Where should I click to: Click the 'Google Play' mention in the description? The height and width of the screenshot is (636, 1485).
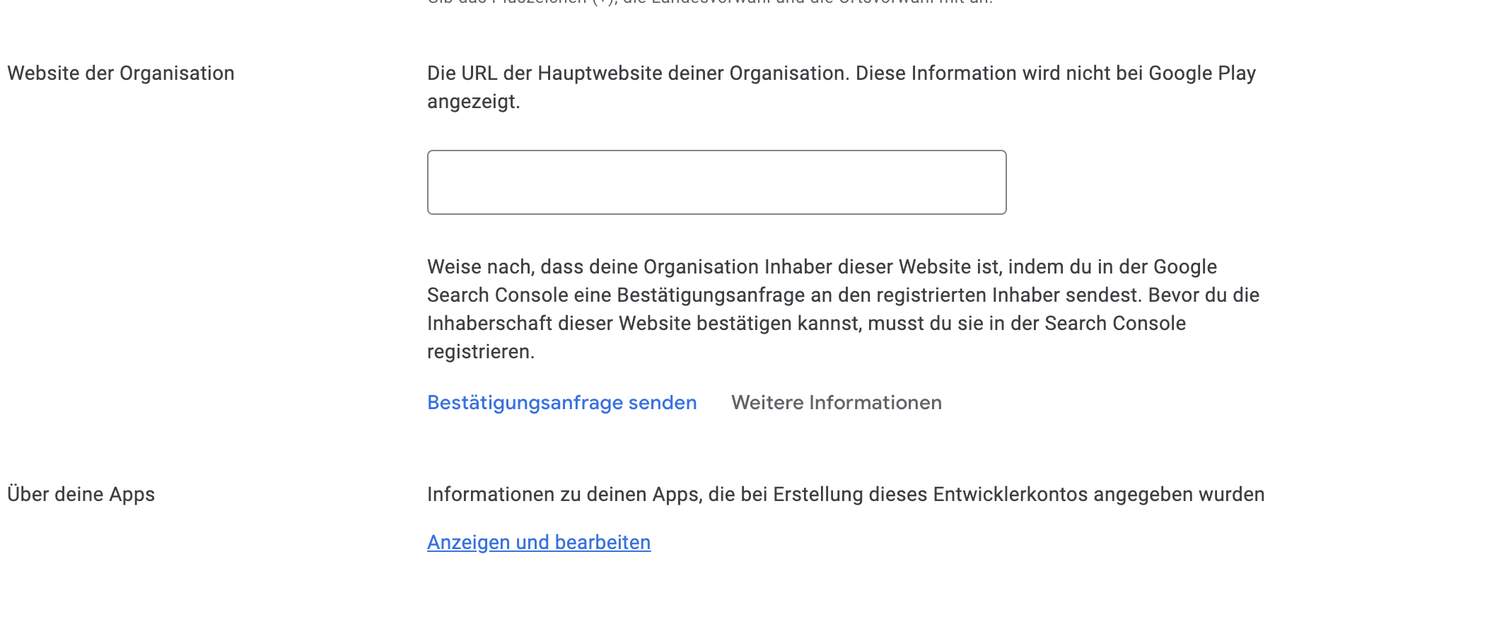tap(1202, 71)
